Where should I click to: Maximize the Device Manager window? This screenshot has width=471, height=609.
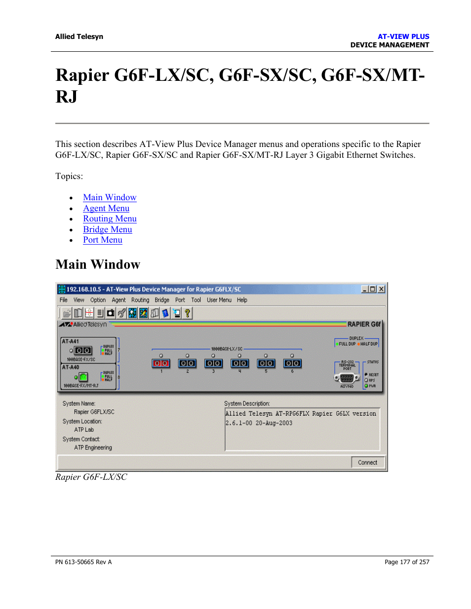coord(373,289)
